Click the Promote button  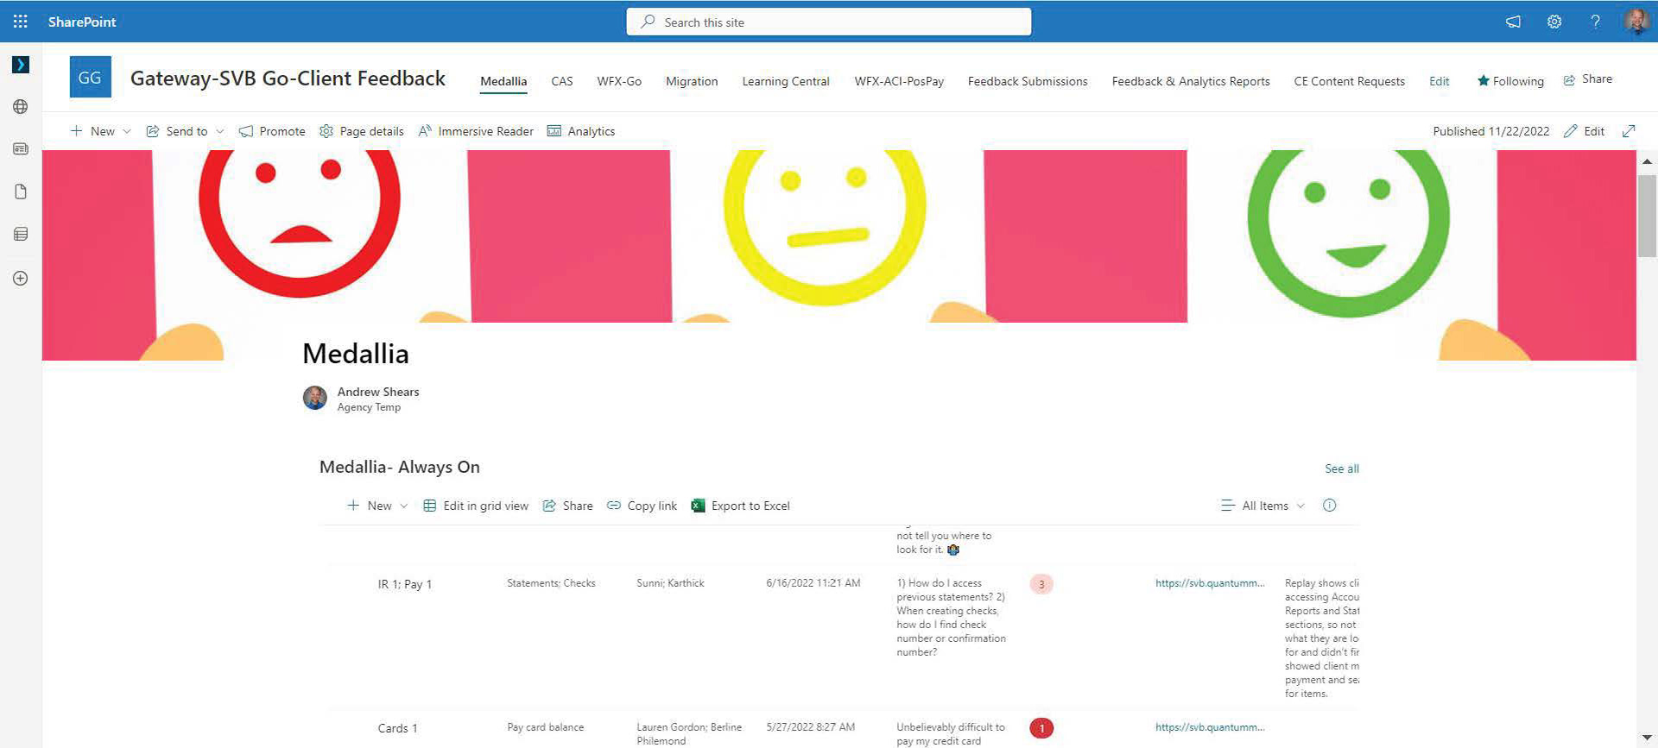pos(272,131)
